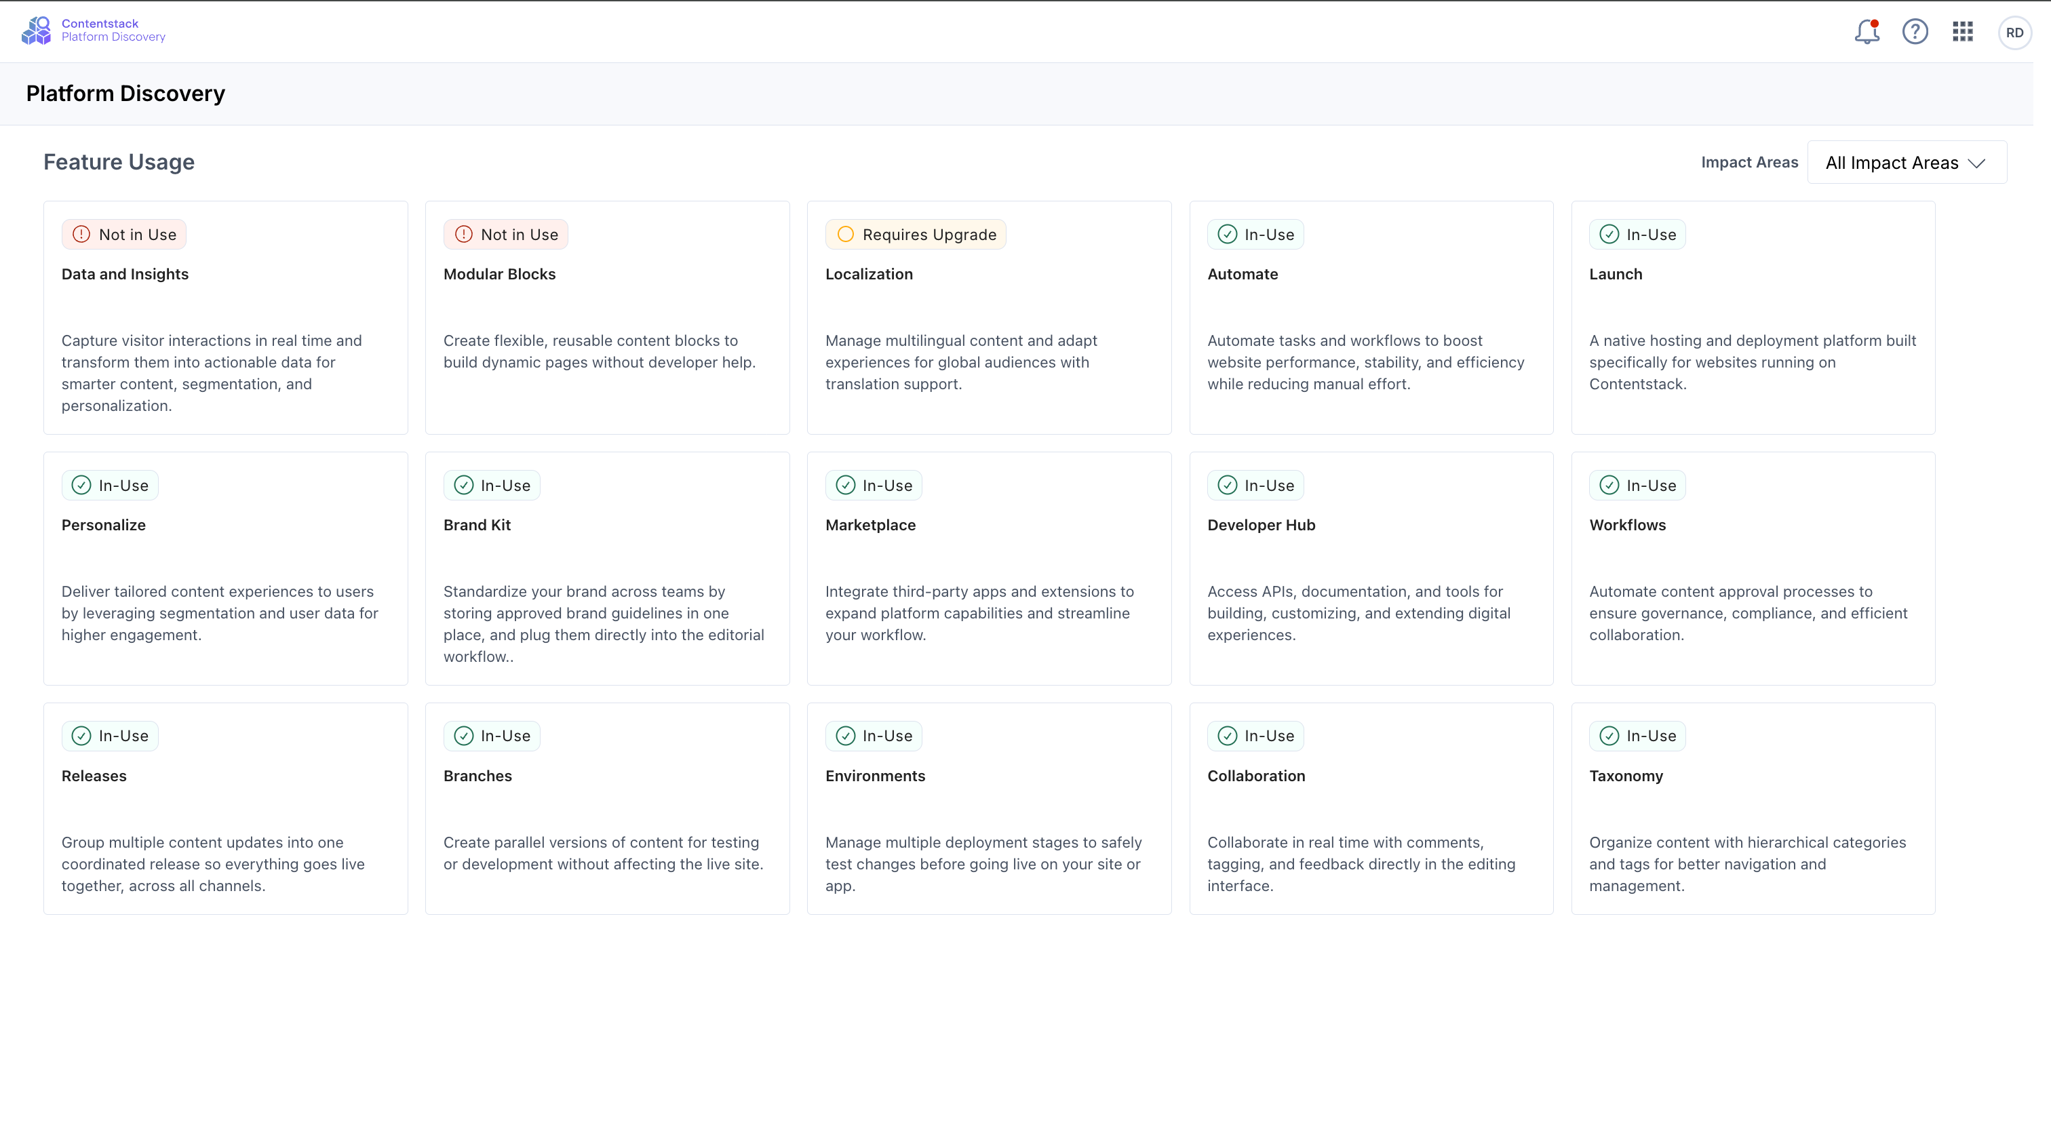Open the apps grid switcher icon
This screenshot has width=2051, height=1123.
[1963, 32]
